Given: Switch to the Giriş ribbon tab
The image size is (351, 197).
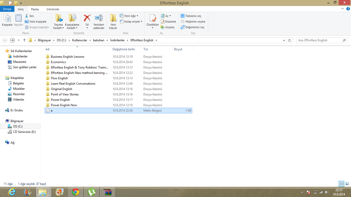Looking at the screenshot, I should point(21,9).
